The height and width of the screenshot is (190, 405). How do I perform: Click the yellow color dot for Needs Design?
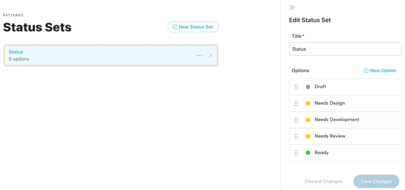[x=308, y=103]
